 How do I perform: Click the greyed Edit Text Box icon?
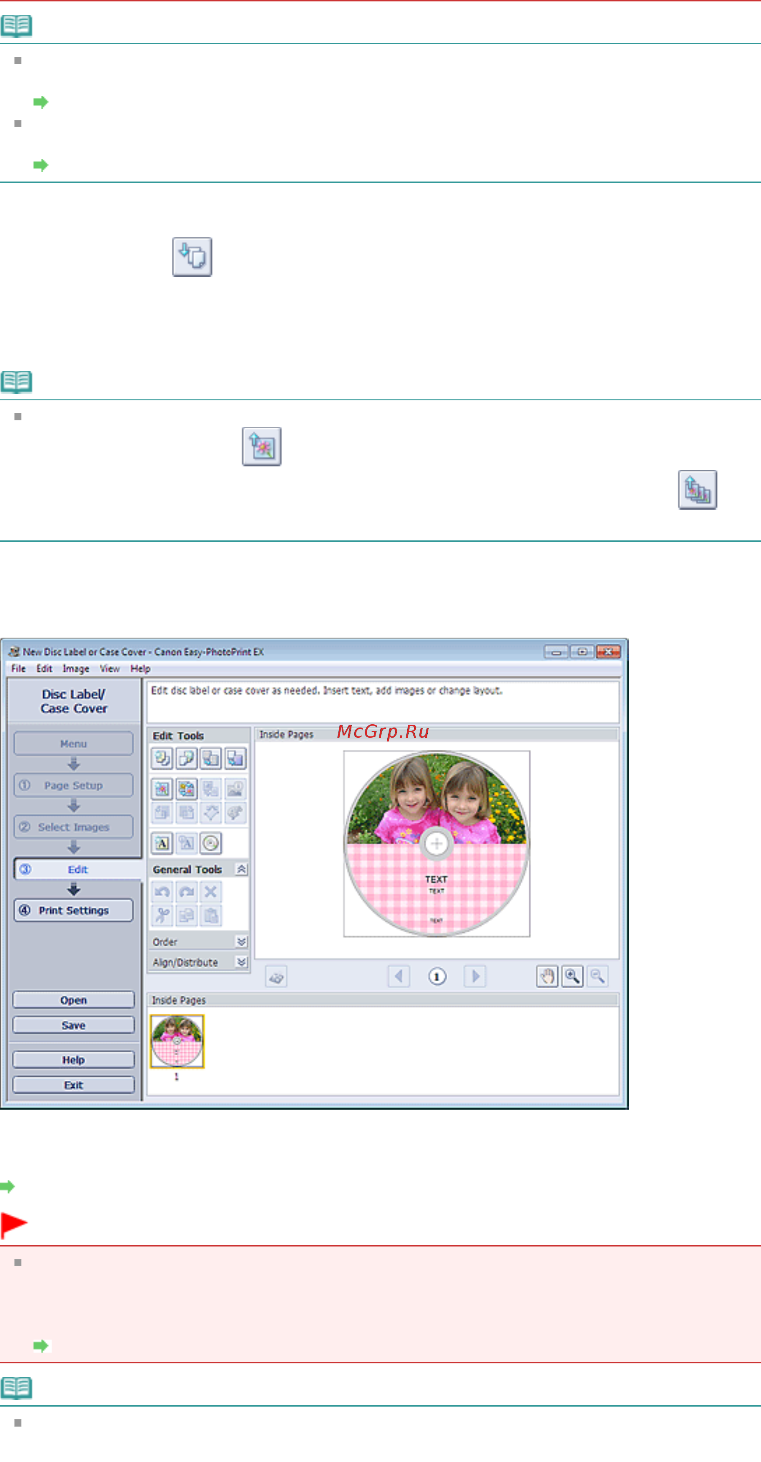click(x=186, y=843)
